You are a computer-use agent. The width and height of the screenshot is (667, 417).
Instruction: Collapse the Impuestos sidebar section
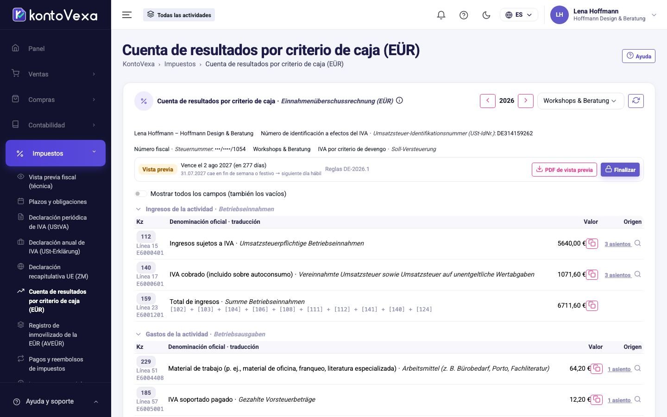point(56,153)
